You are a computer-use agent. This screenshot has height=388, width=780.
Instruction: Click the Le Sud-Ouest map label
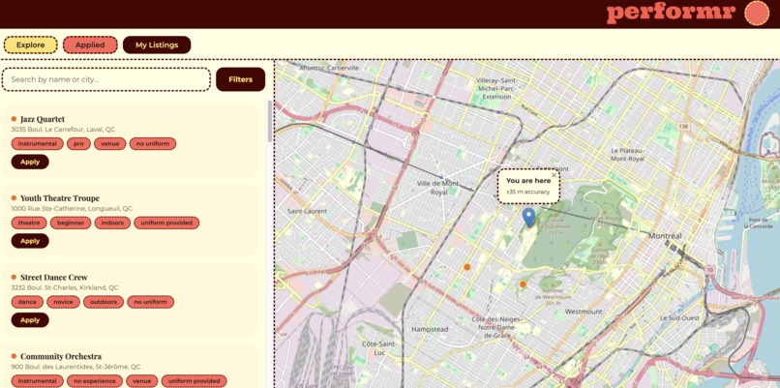pos(679,317)
